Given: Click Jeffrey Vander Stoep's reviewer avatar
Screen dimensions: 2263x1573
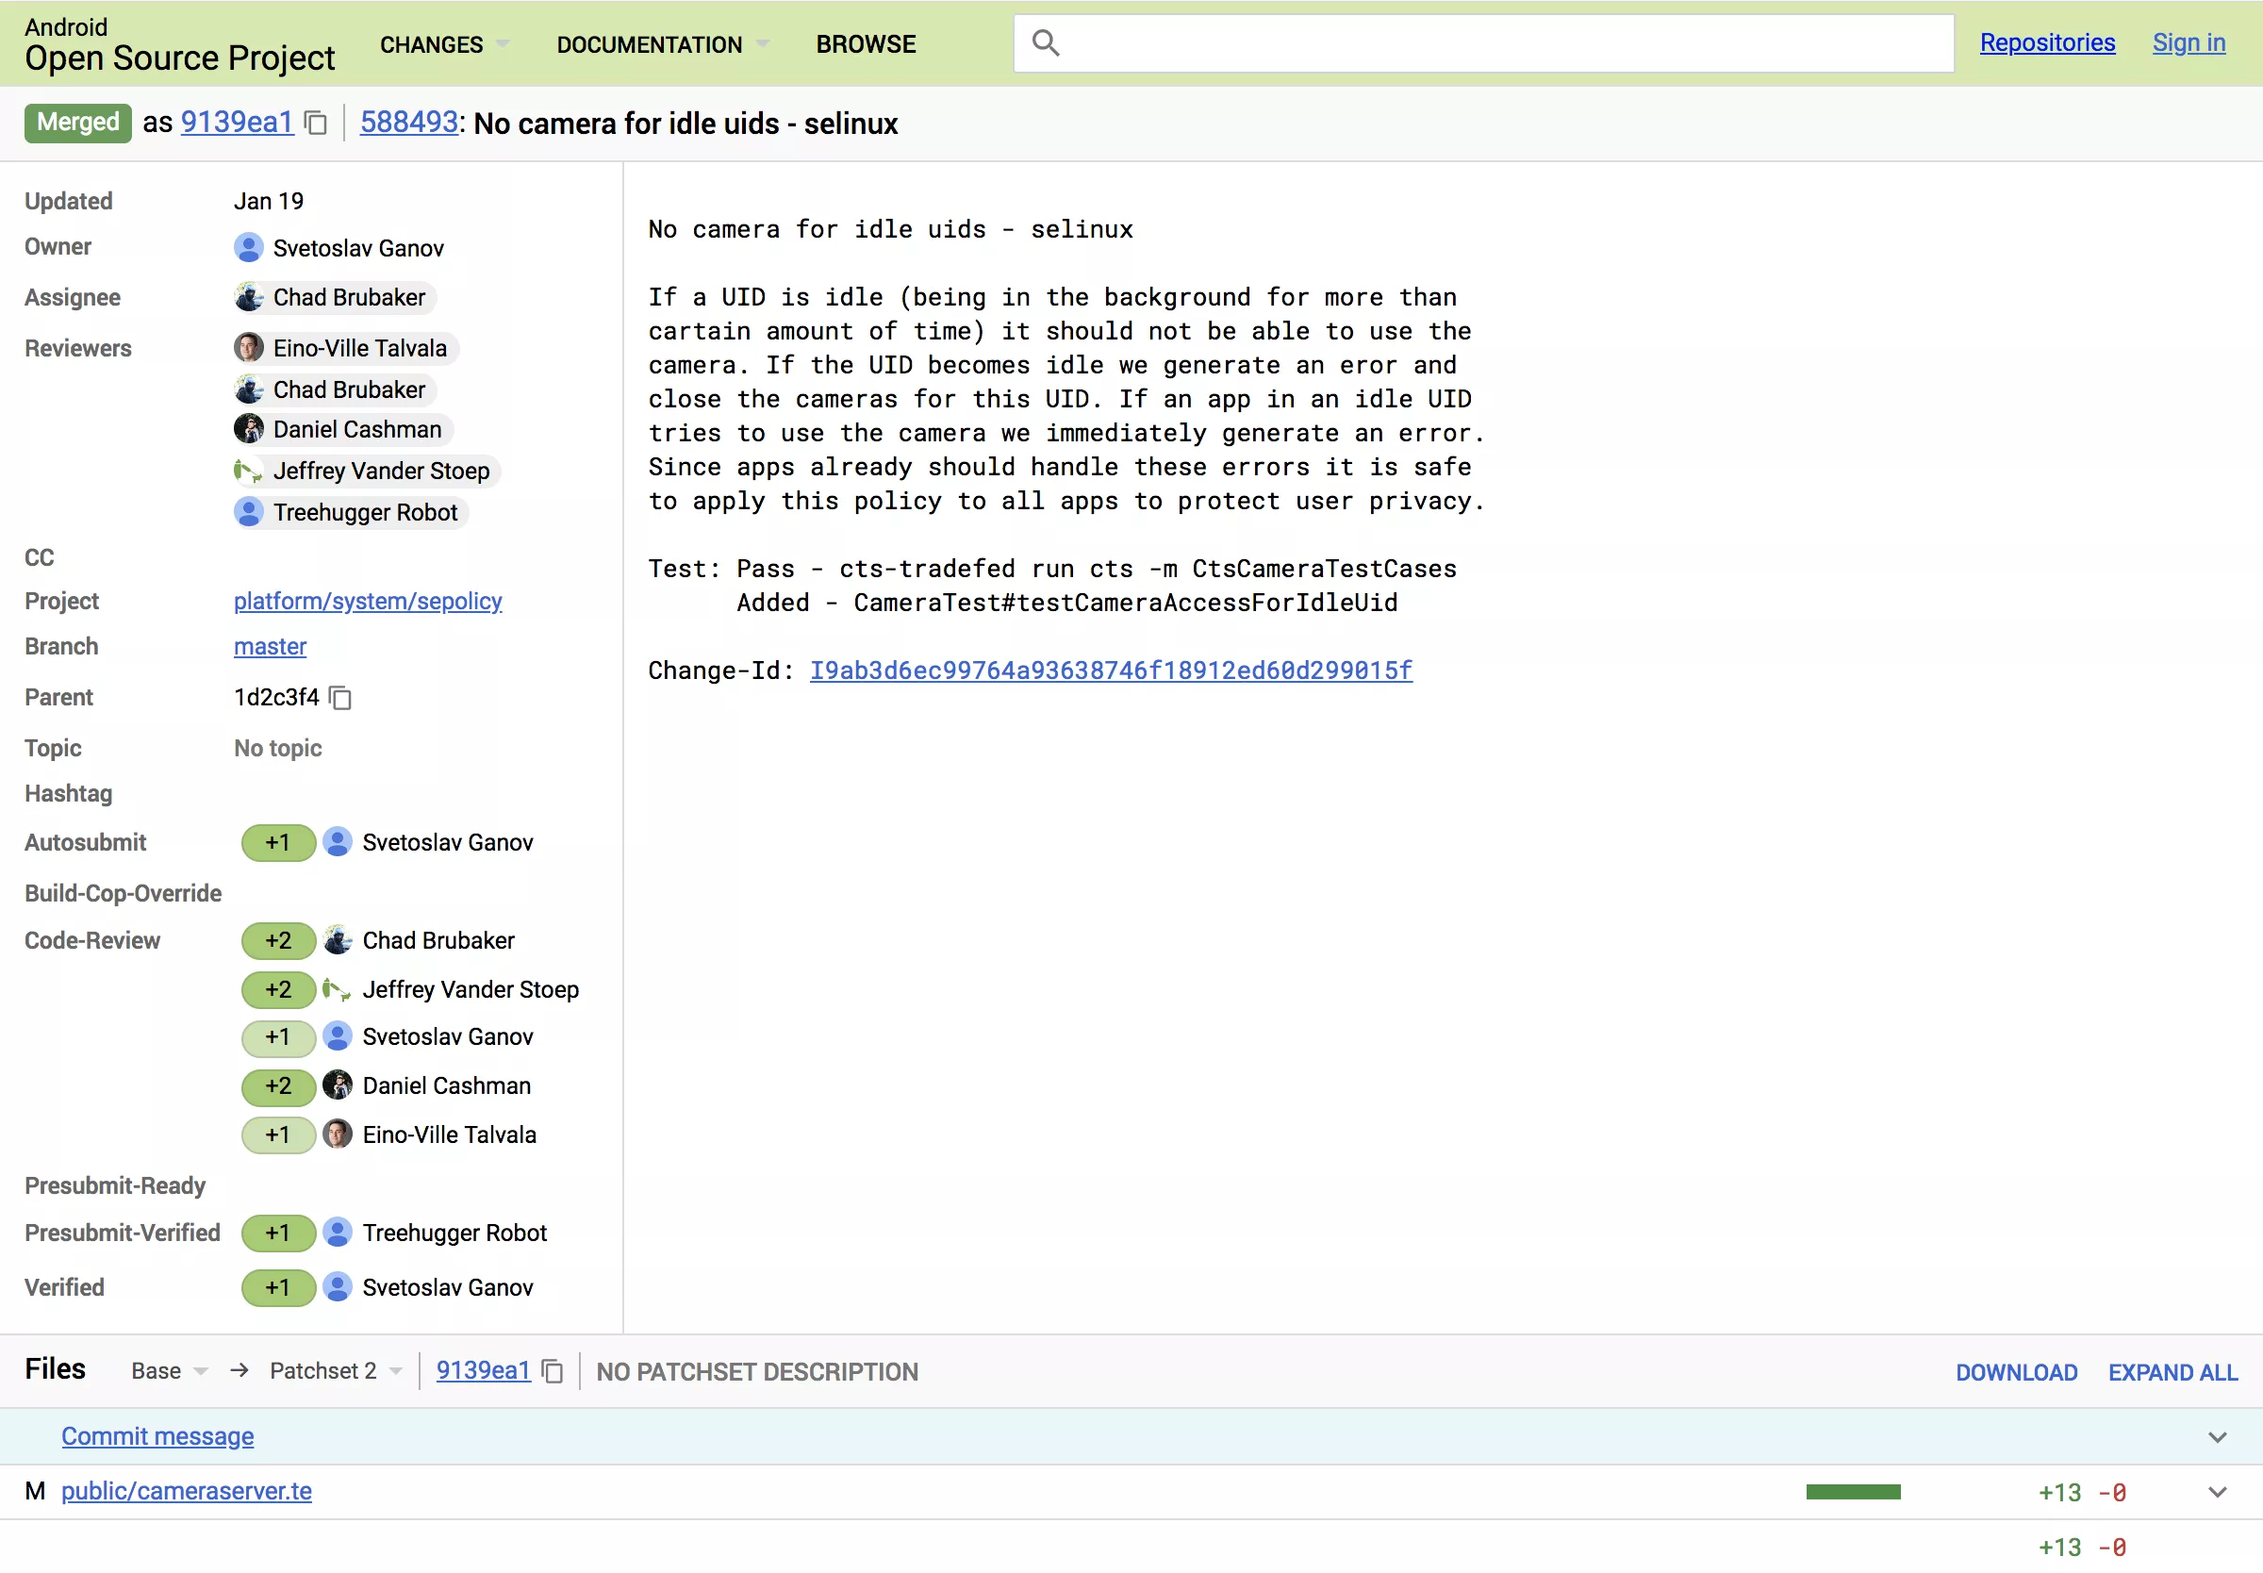Looking at the screenshot, I should pyautogui.click(x=248, y=472).
